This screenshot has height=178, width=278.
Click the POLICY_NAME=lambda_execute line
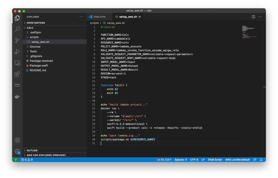coord(121,46)
